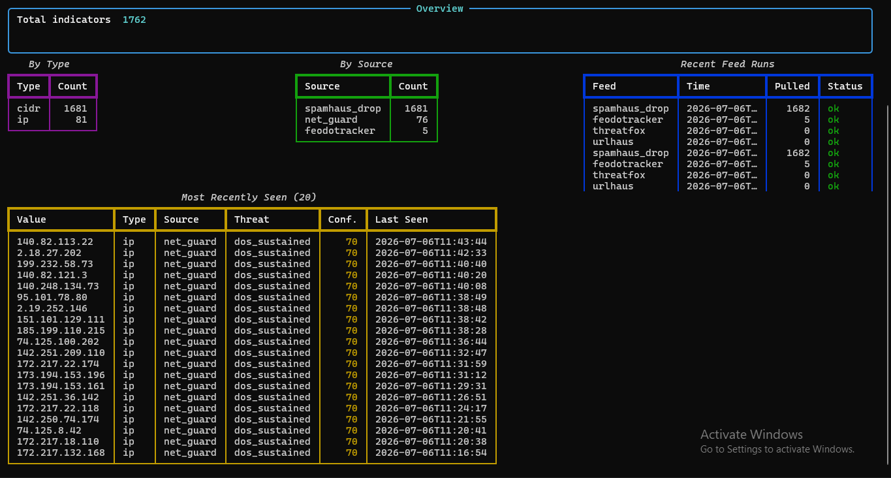
Task: Select Count column header in By Type table
Action: [72, 86]
